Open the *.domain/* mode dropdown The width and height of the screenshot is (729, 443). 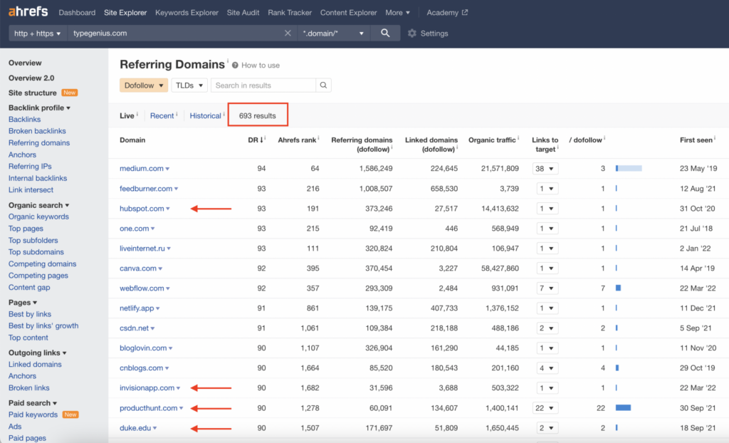(333, 33)
